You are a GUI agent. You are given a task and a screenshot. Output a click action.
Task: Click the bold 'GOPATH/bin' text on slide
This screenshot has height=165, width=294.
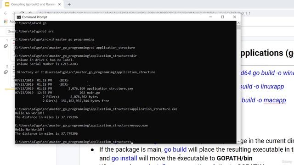(x=235, y=158)
